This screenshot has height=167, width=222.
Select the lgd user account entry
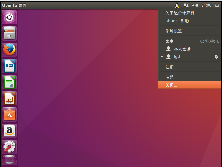point(190,57)
